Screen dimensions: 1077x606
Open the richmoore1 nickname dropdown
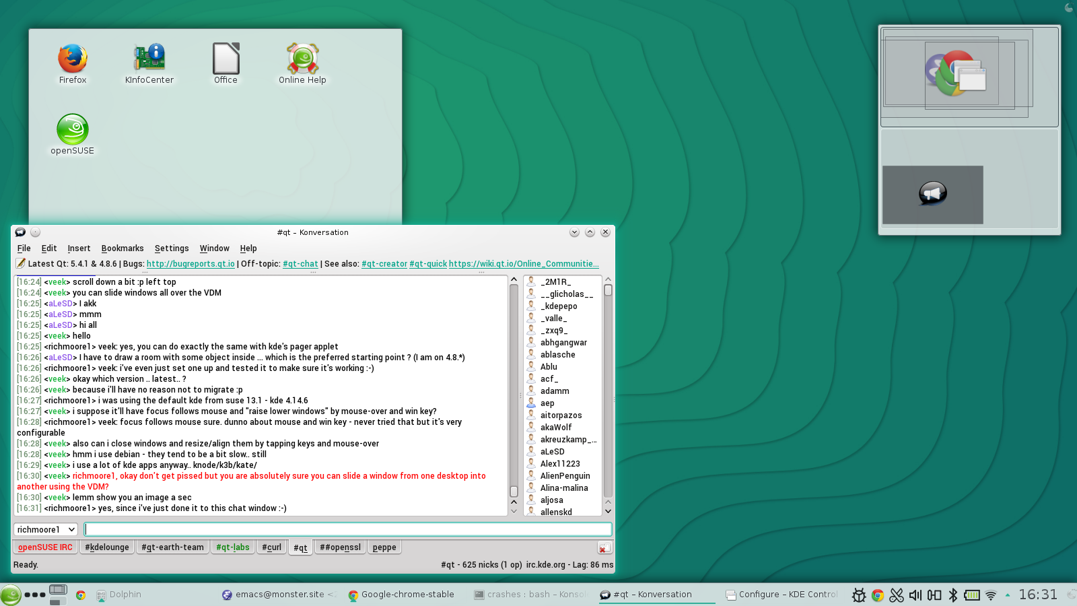click(x=45, y=529)
